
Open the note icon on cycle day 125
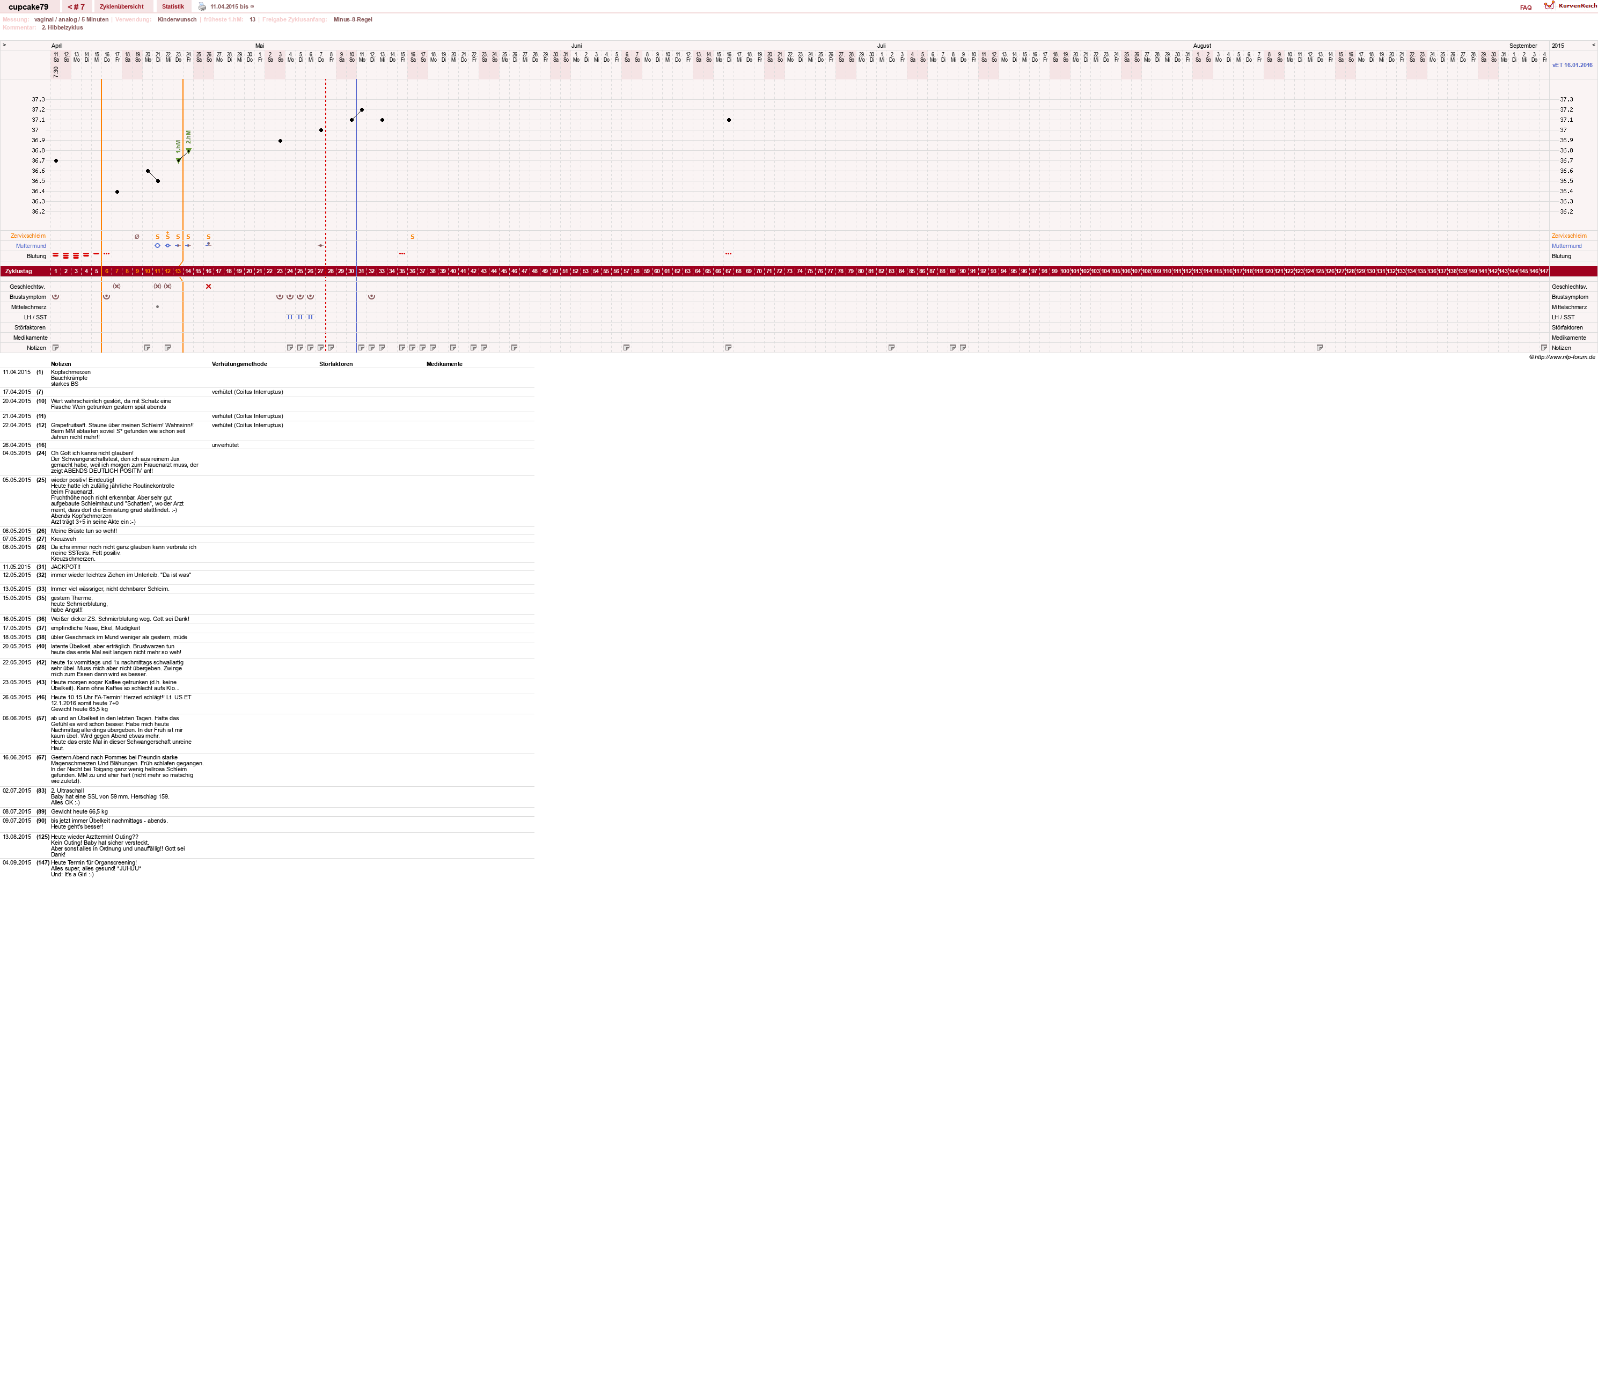(1320, 348)
